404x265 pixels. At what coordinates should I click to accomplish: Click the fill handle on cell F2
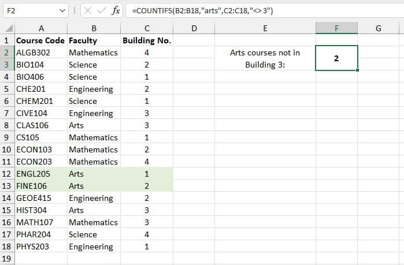[x=358, y=70]
